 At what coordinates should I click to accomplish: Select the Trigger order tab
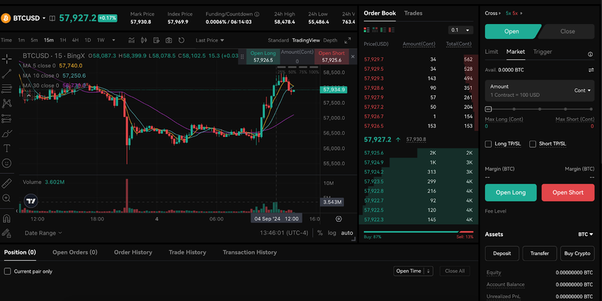click(x=542, y=52)
